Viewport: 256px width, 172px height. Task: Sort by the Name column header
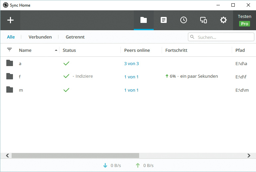[x=25, y=50]
